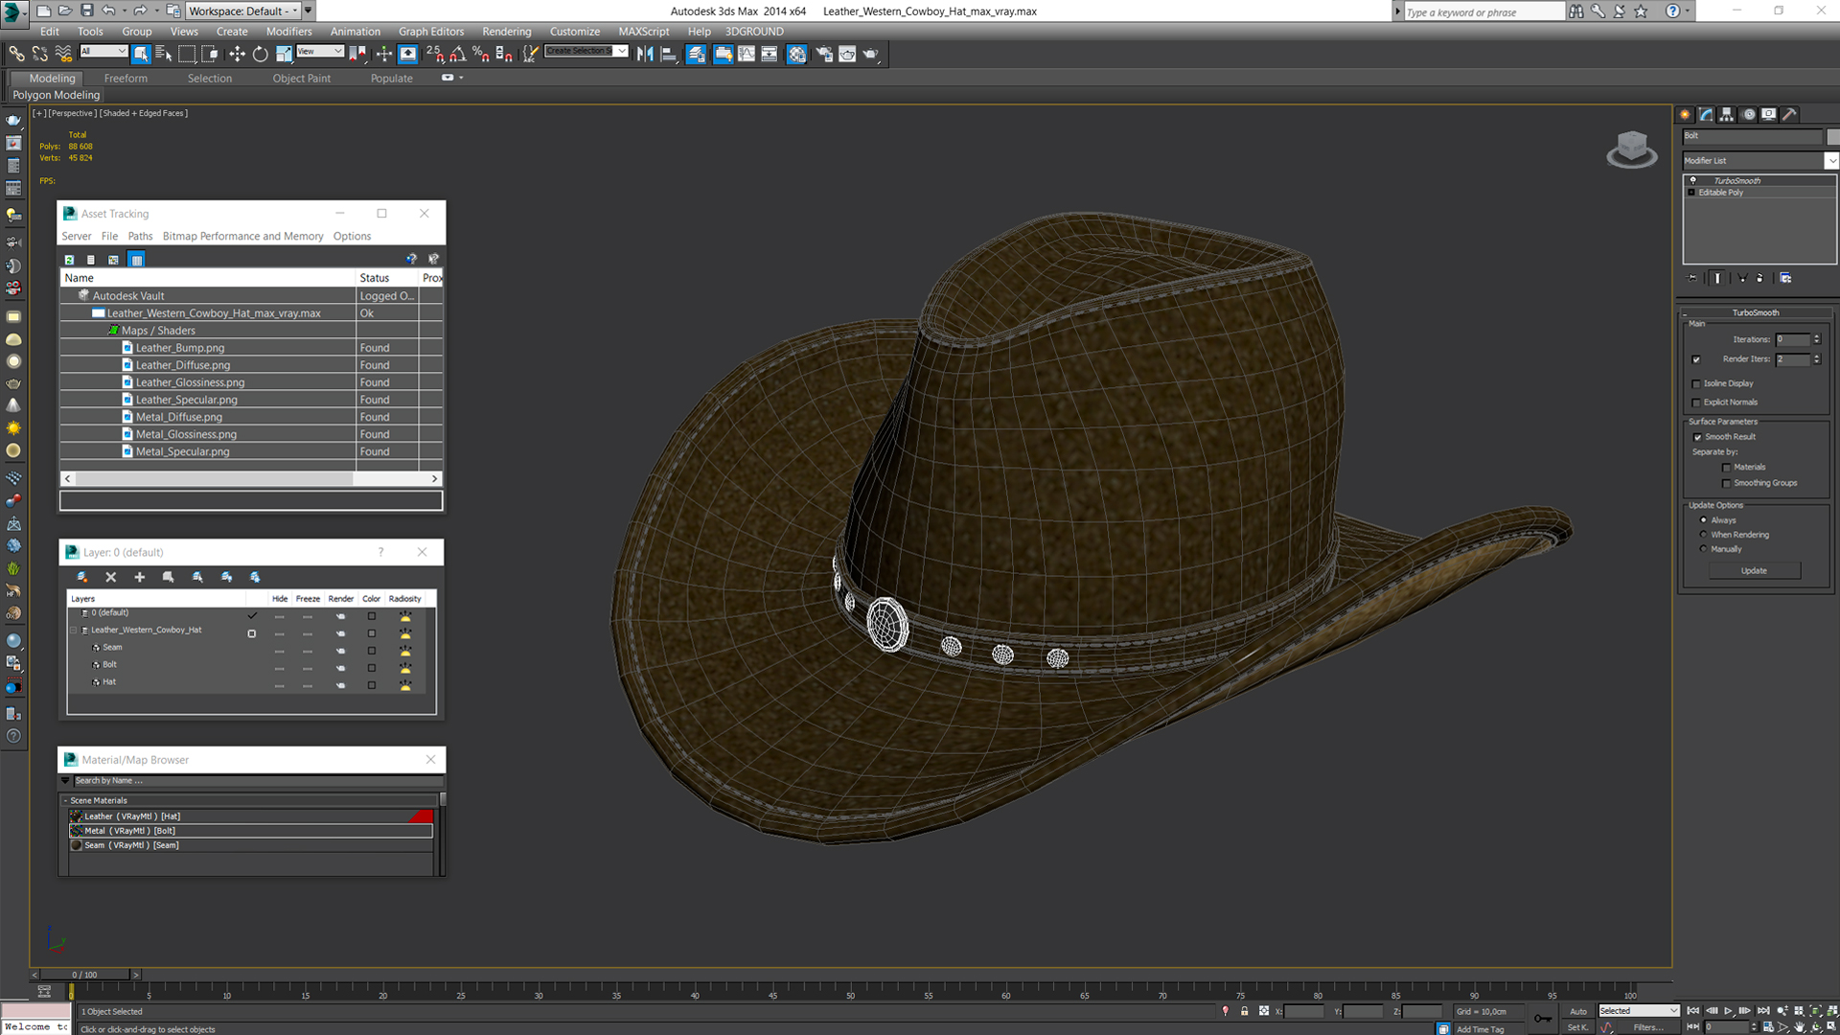The image size is (1840, 1035).
Task: Enable the Explicit Normals checkbox
Action: point(1696,402)
